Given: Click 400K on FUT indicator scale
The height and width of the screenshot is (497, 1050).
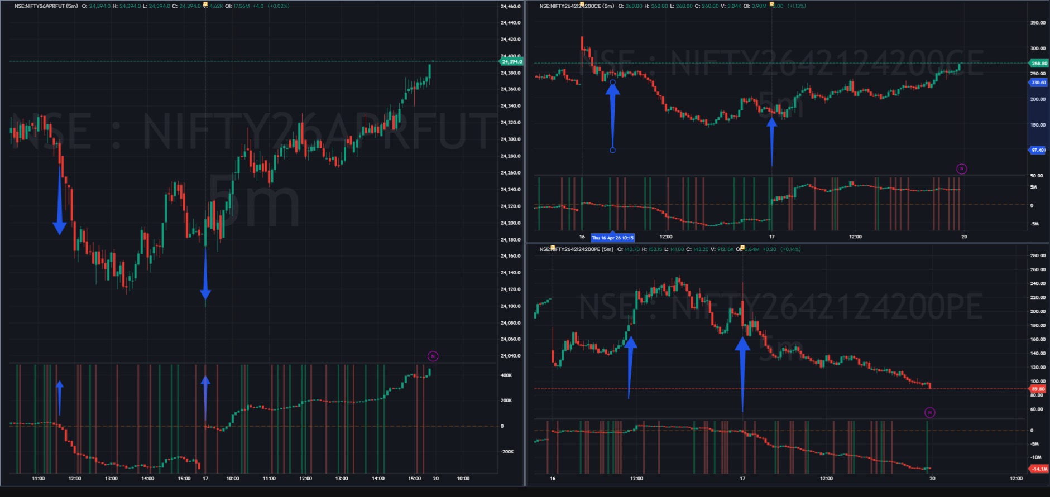Looking at the screenshot, I should (x=506, y=375).
